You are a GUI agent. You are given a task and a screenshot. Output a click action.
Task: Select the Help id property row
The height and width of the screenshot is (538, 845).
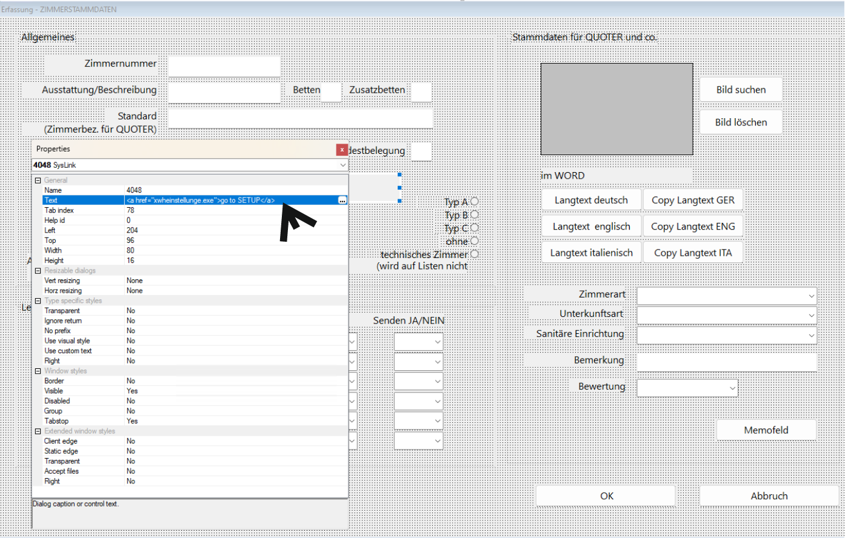coord(190,221)
